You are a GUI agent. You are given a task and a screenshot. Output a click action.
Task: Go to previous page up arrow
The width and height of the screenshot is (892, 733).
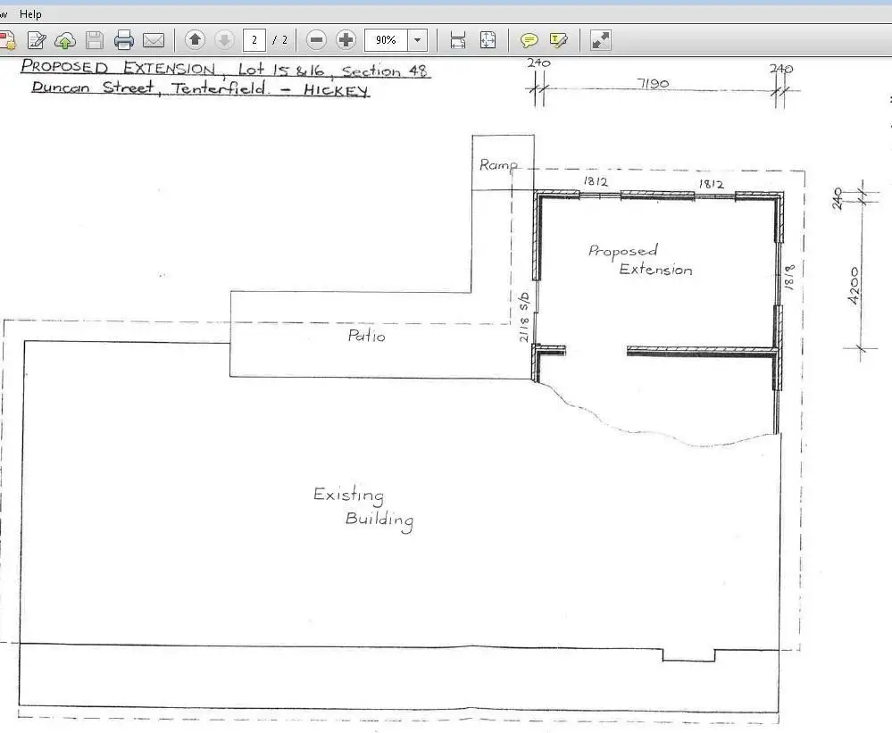(x=195, y=40)
